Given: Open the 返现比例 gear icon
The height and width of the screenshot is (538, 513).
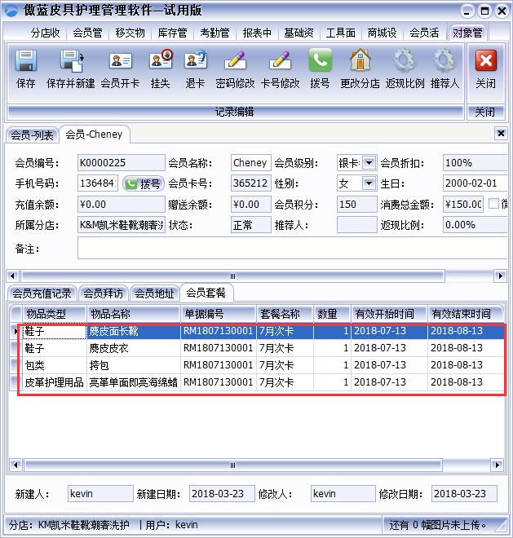Looking at the screenshot, I should [x=400, y=62].
